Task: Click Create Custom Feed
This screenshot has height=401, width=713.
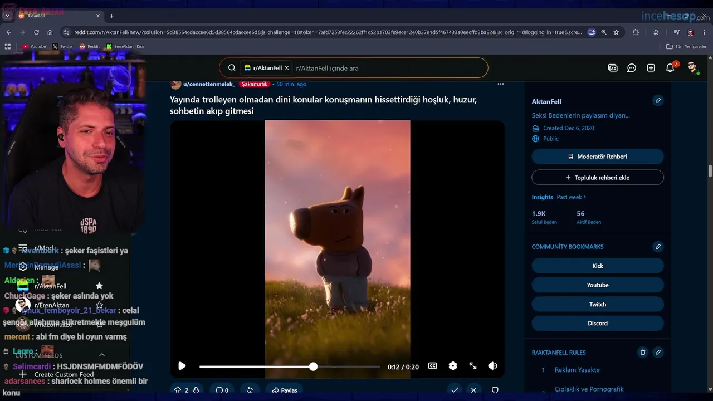Action: tap(64, 375)
